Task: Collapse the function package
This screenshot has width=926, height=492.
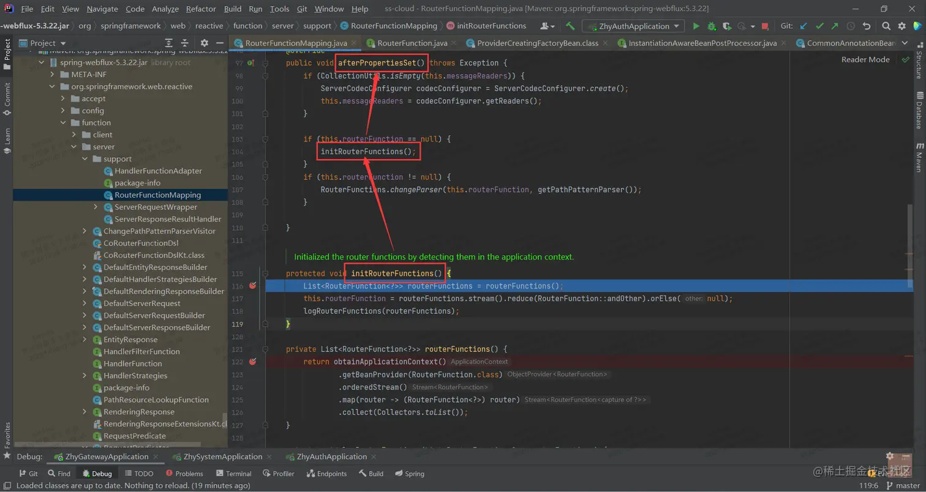Action: coord(63,122)
